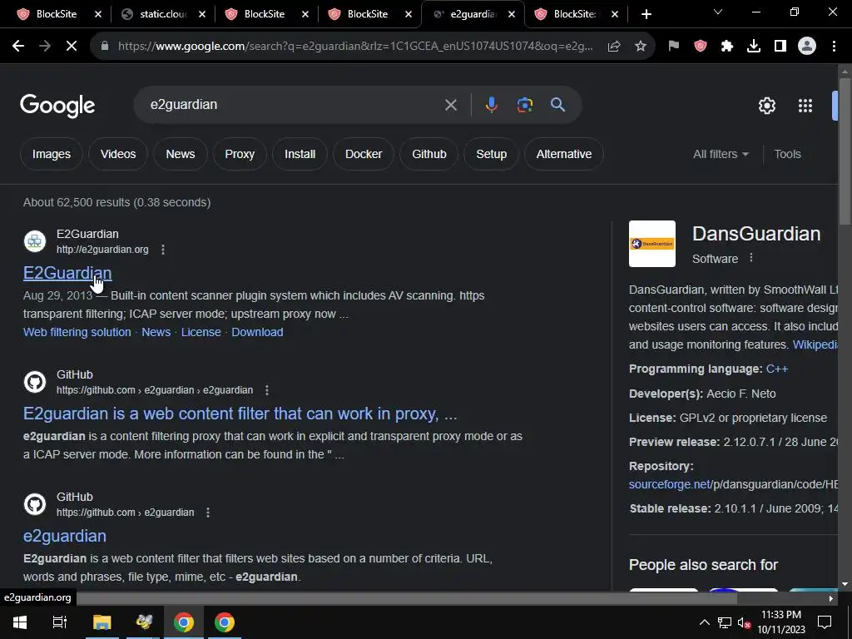This screenshot has height=639, width=852.
Task: Open the News sitelink under E2Guardian
Action: click(156, 332)
